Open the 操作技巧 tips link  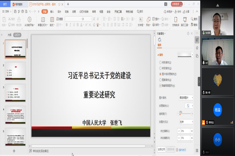(182, 150)
